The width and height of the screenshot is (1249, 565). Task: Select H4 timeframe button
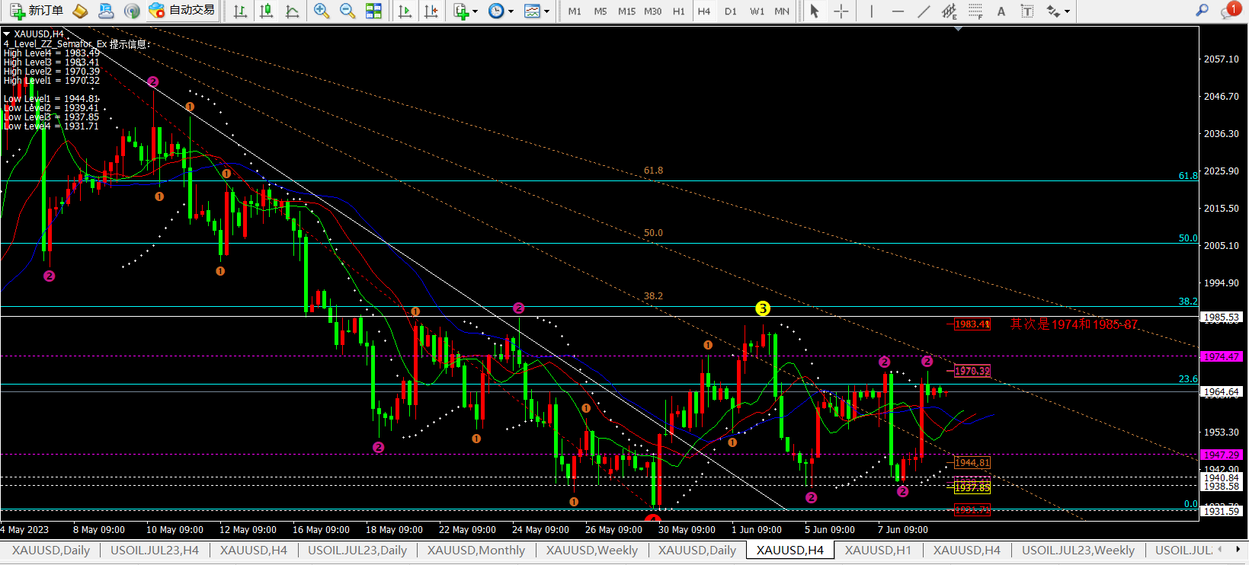click(704, 11)
